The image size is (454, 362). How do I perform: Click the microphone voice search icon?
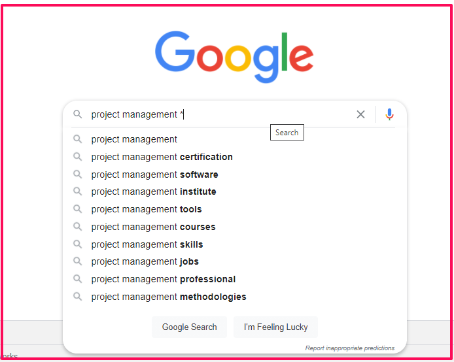(389, 114)
